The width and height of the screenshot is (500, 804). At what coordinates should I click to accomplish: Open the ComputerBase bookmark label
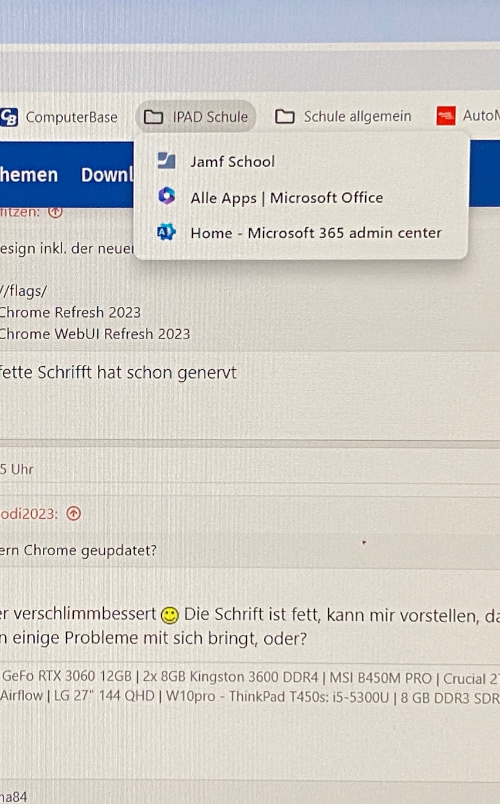pos(72,117)
